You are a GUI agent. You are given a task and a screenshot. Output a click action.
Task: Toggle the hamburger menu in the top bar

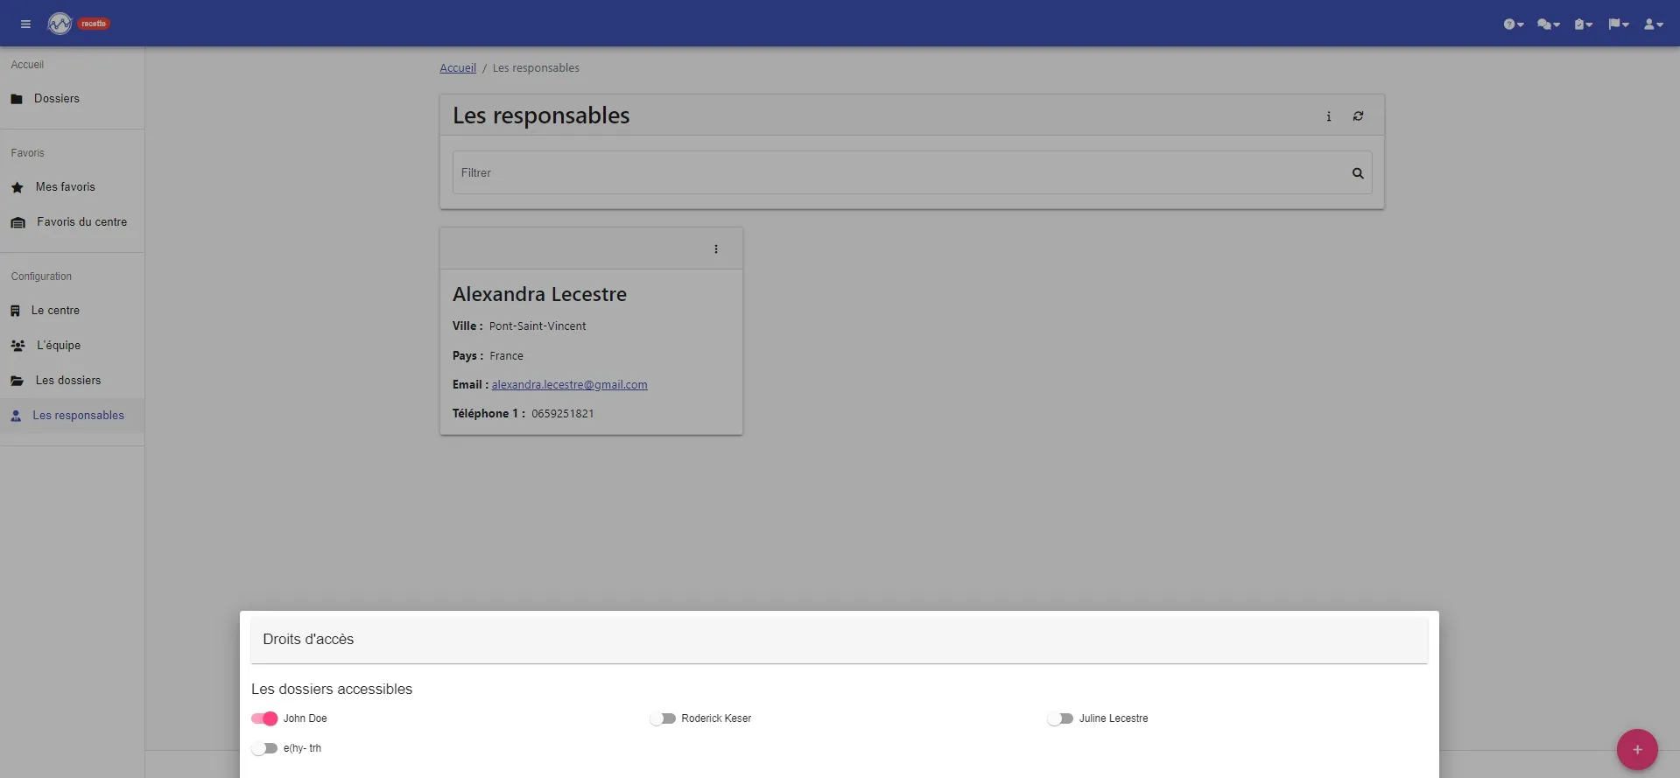pos(25,24)
